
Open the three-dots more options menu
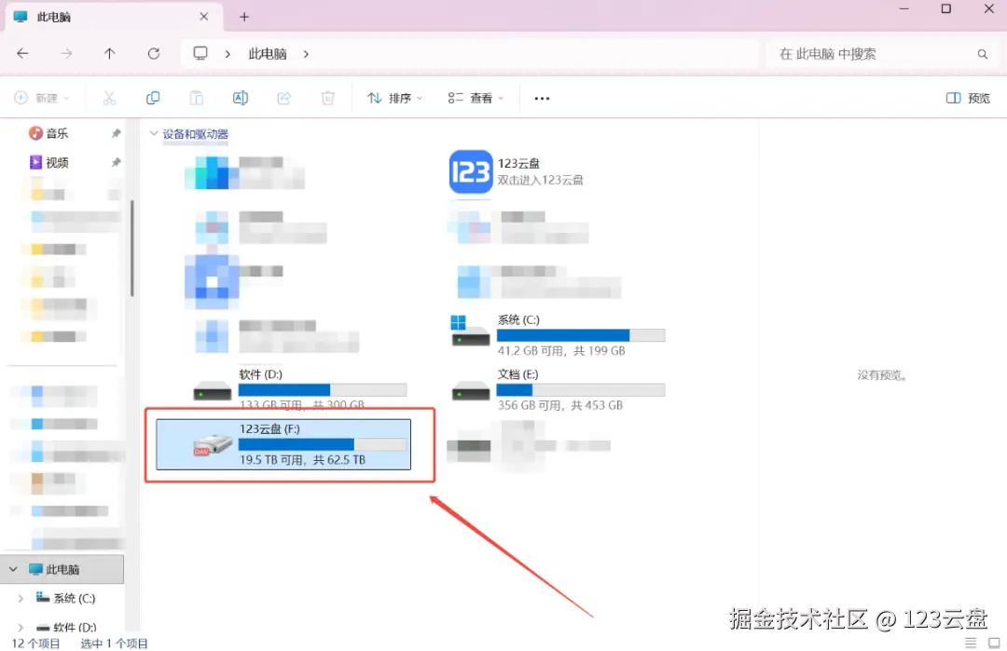tap(542, 98)
